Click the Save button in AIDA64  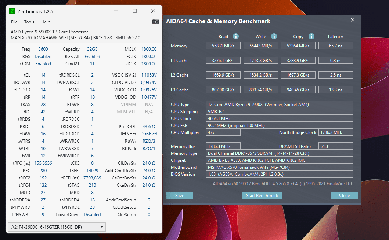pos(180,195)
